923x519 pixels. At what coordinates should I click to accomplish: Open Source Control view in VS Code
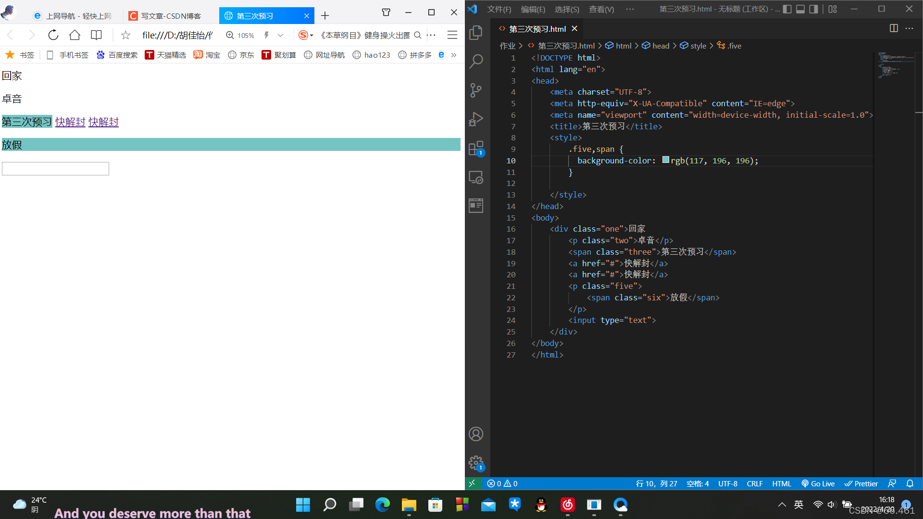point(476,90)
